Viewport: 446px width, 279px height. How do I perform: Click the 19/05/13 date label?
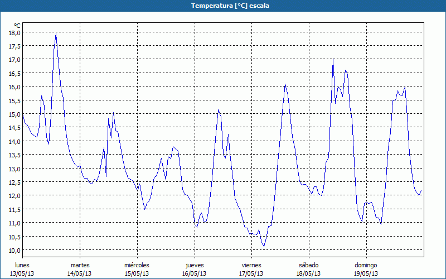[366, 273]
